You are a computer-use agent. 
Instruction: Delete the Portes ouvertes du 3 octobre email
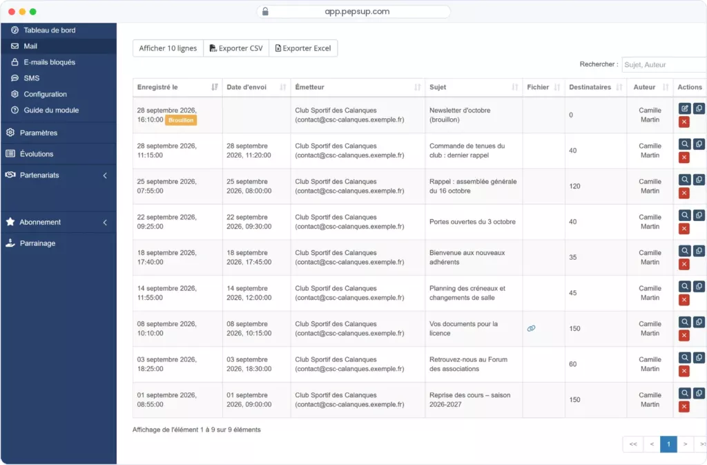click(684, 229)
